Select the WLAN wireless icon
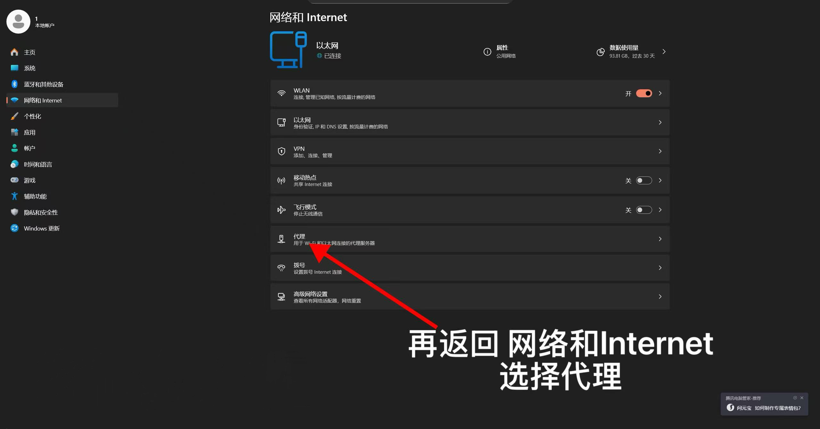This screenshot has width=820, height=429. 281,93
